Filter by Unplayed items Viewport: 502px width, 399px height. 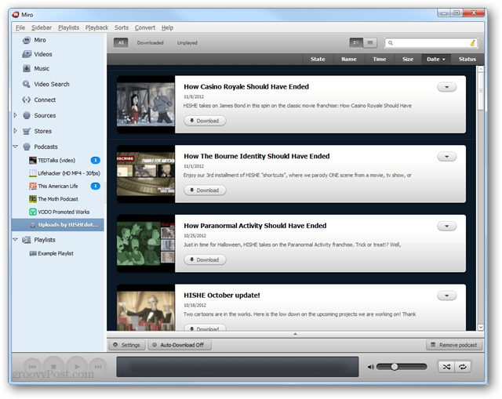(x=187, y=42)
